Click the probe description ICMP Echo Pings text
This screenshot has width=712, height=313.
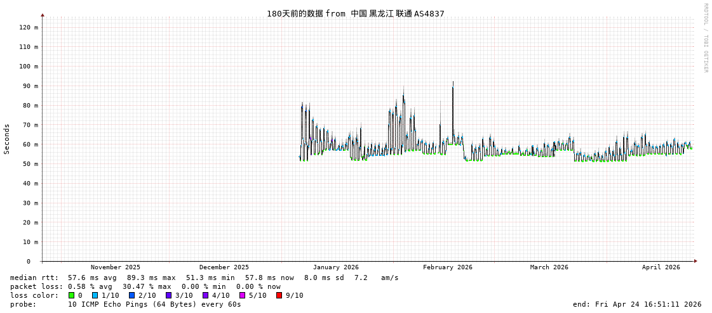[155, 304]
